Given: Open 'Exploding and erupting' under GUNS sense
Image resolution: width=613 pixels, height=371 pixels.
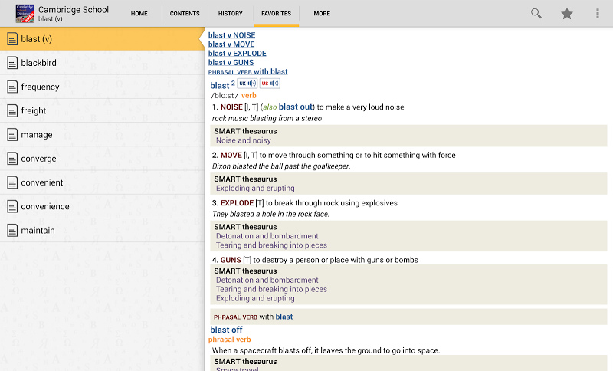Looking at the screenshot, I should click(255, 298).
